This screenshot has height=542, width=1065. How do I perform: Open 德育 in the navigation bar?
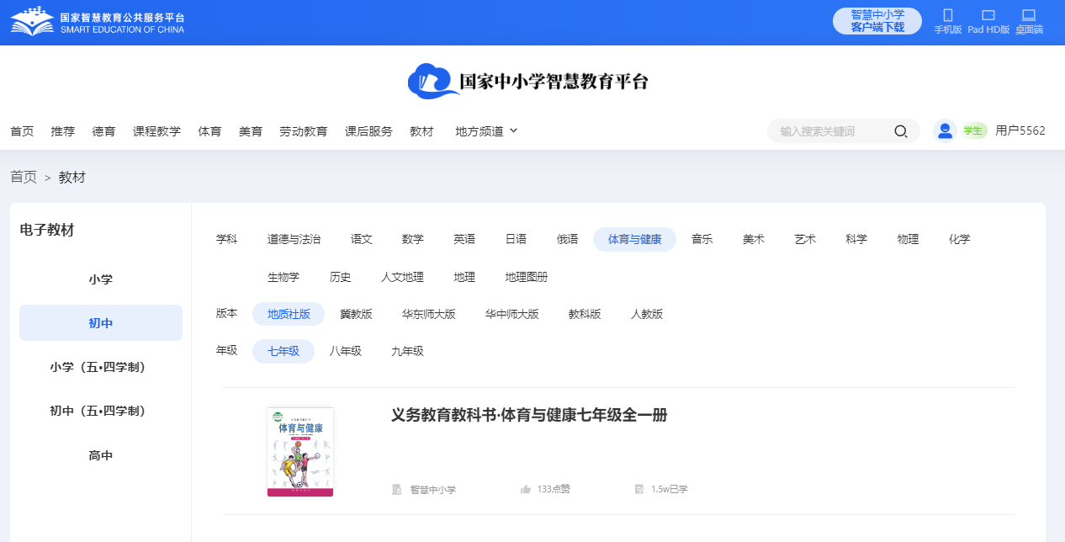[x=104, y=131]
